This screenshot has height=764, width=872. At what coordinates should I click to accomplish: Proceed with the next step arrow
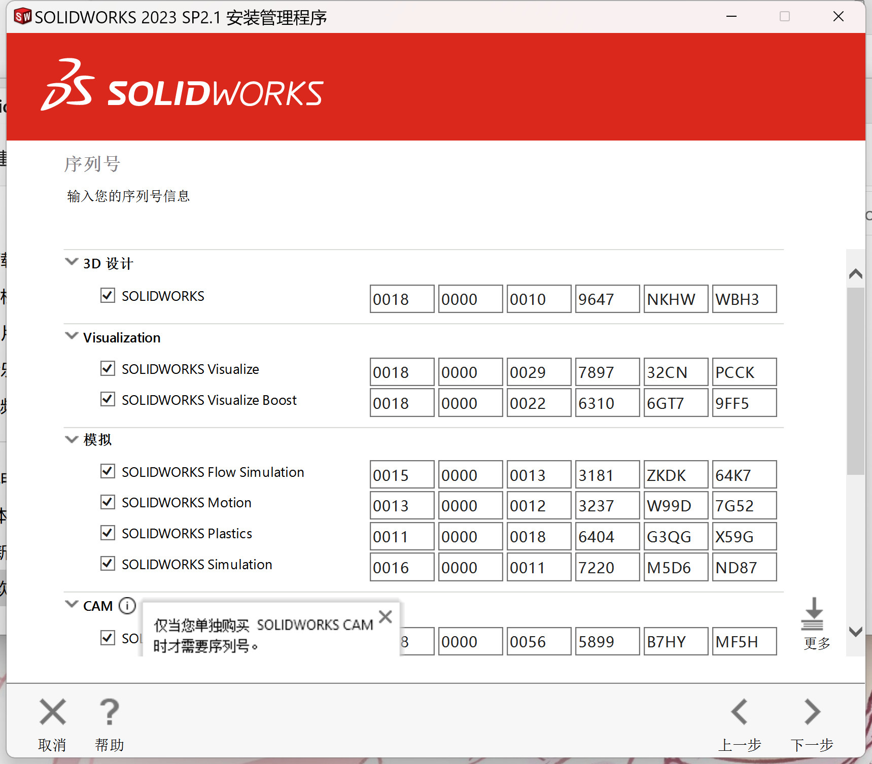812,712
